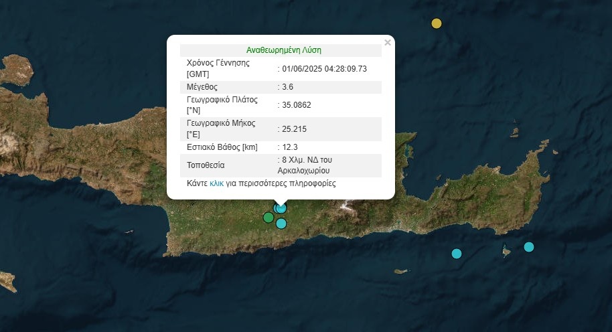
Task: Click the 'Μέγεθος' row label
Action: 202,87
